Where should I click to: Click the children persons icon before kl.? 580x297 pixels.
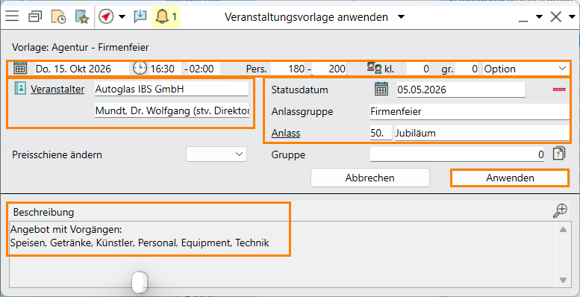point(374,69)
